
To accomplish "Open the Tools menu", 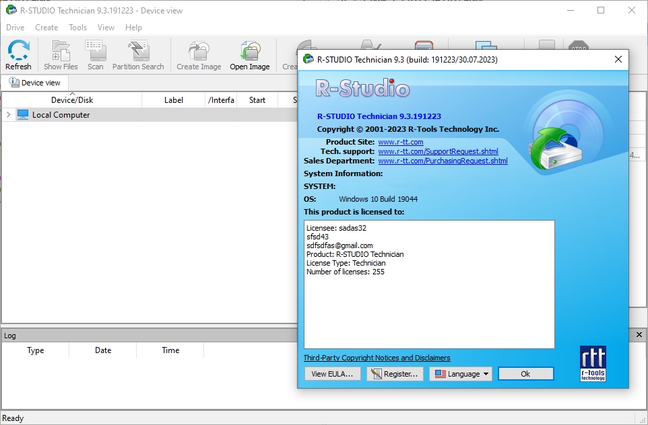I will pyautogui.click(x=77, y=27).
